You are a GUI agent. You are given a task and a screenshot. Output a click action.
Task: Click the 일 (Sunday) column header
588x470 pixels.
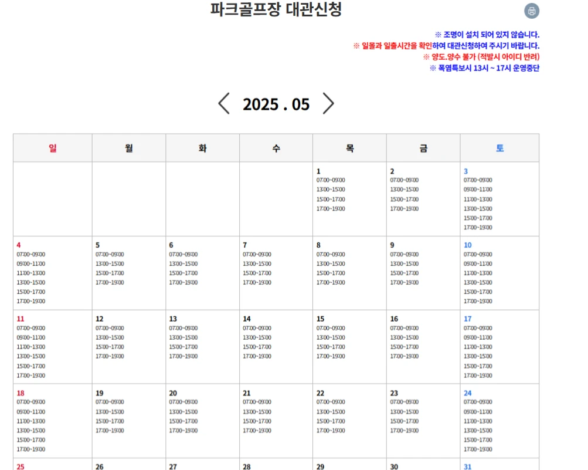click(52, 148)
